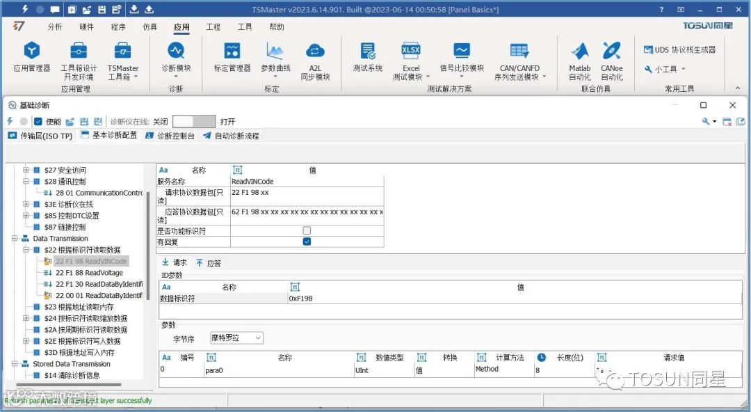Click the pop-out window icon in 基础诊断
751x412 pixels.
[x=741, y=121]
